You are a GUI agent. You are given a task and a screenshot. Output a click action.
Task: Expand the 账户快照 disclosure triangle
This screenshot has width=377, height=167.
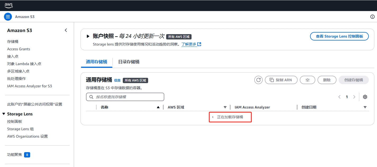click(88, 36)
